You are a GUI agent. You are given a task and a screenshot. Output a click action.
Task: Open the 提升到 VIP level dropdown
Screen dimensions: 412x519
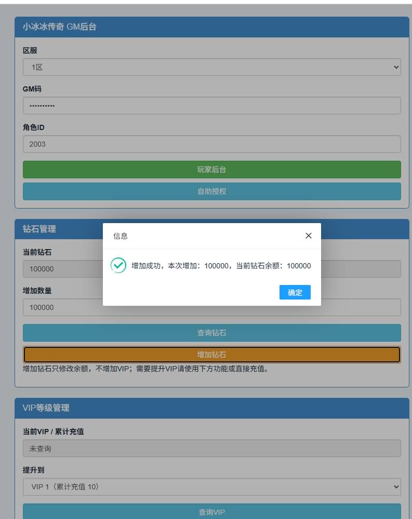[x=212, y=487]
